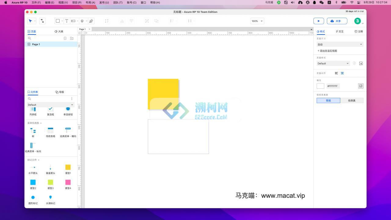This screenshot has width=391, height=220.
Task: Select the 树 tree widget
Action: coord(33,132)
